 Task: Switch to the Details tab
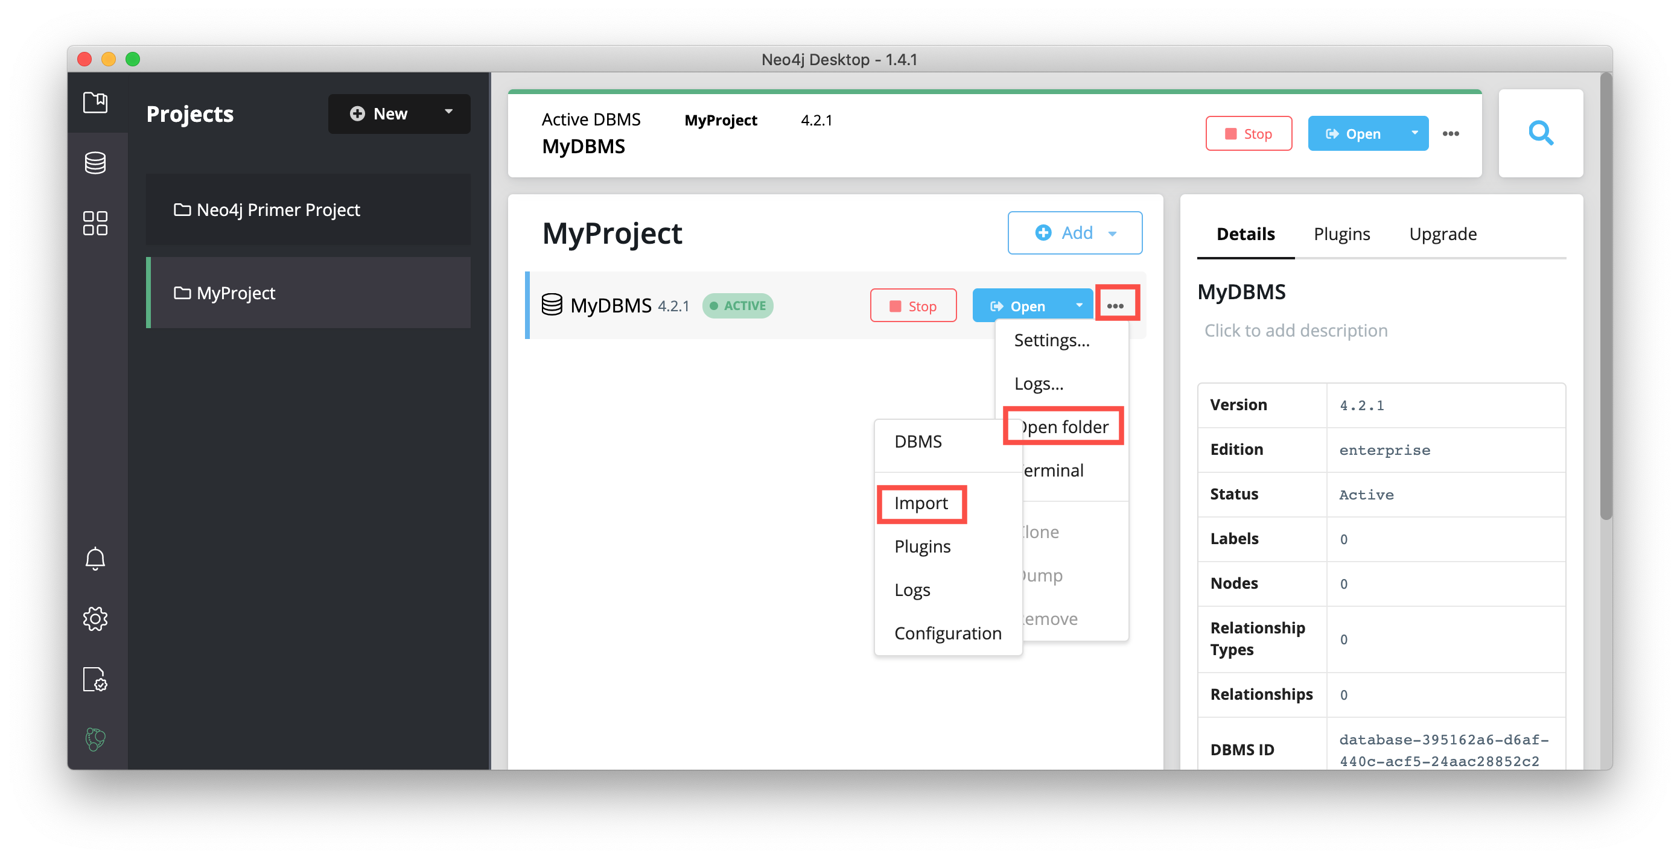coord(1245,233)
